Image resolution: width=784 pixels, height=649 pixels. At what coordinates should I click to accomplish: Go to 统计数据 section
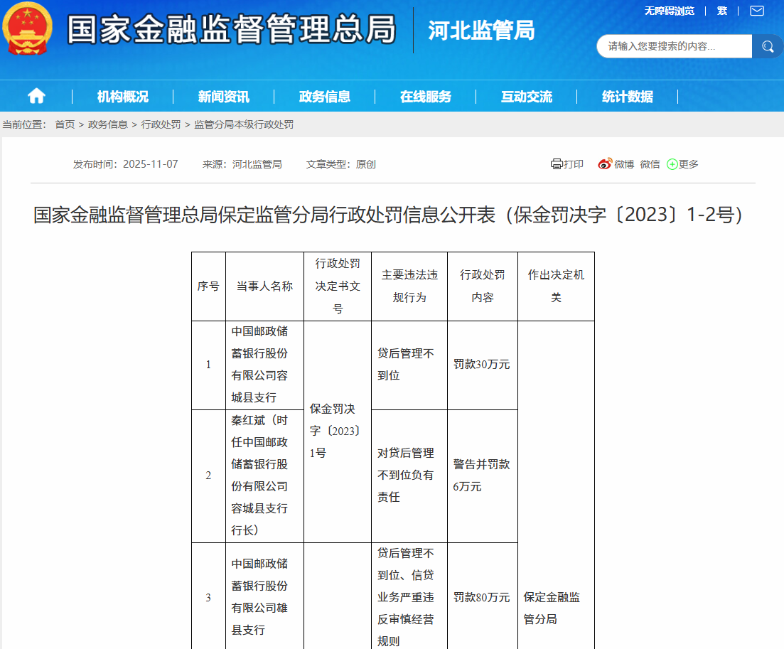[x=628, y=97]
